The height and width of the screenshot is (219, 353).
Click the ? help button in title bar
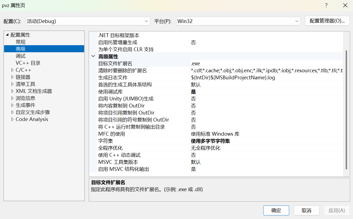(x=326, y=5)
